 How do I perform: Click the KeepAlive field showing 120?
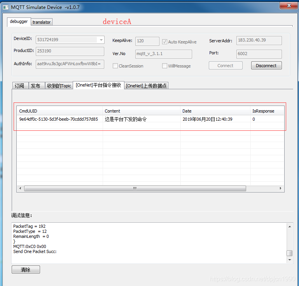[x=147, y=41]
